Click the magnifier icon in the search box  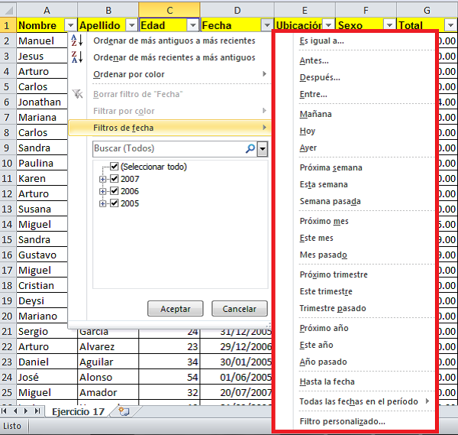(x=250, y=148)
